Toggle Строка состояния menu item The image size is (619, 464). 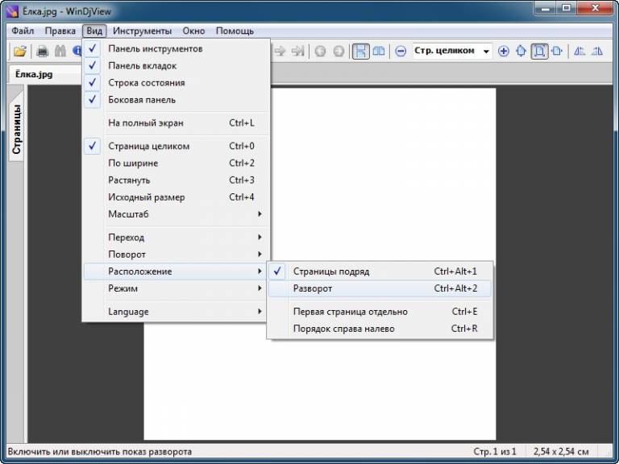[x=176, y=82]
